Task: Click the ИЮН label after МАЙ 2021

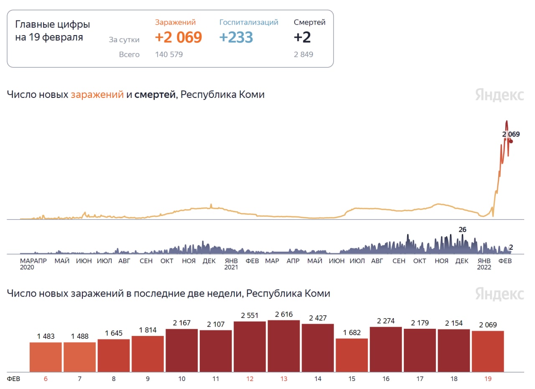Action: coord(336,261)
